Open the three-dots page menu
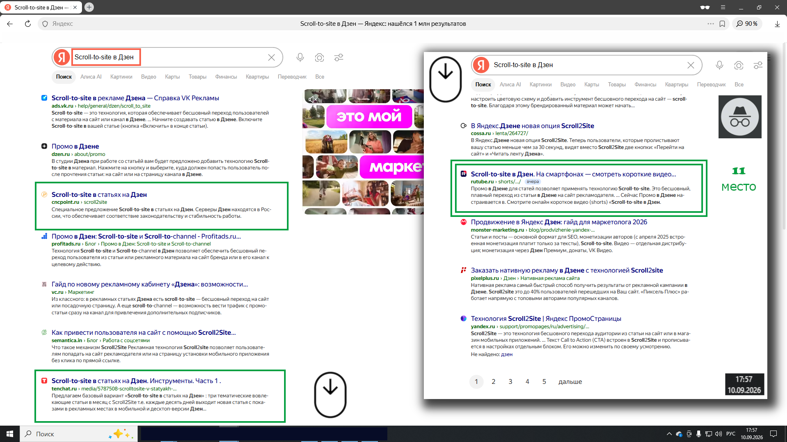Image resolution: width=787 pixels, height=442 pixels. tap(710, 24)
